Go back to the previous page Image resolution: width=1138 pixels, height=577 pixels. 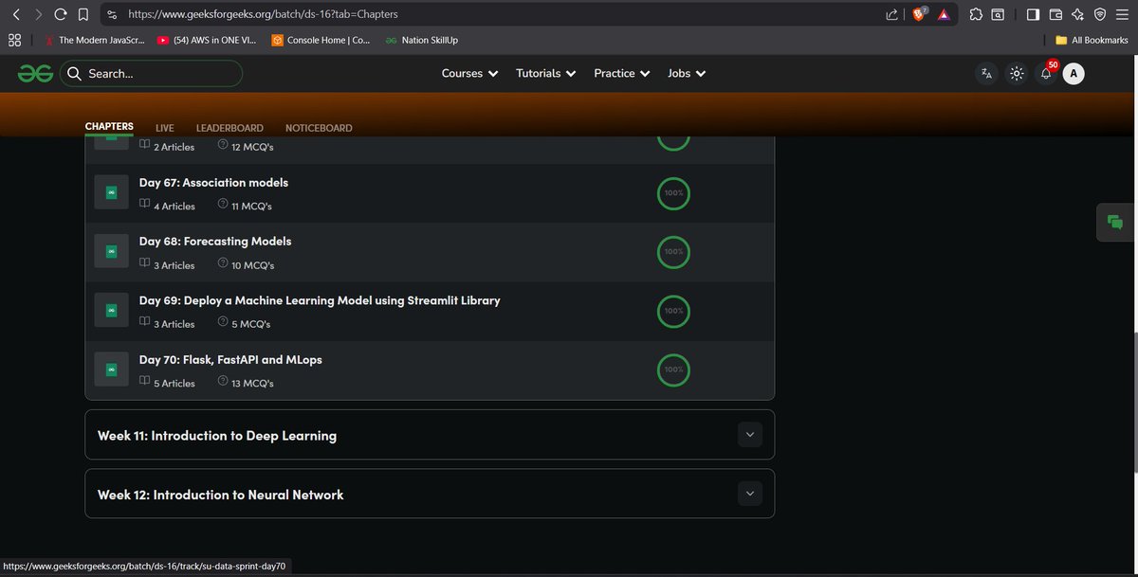pyautogui.click(x=15, y=15)
